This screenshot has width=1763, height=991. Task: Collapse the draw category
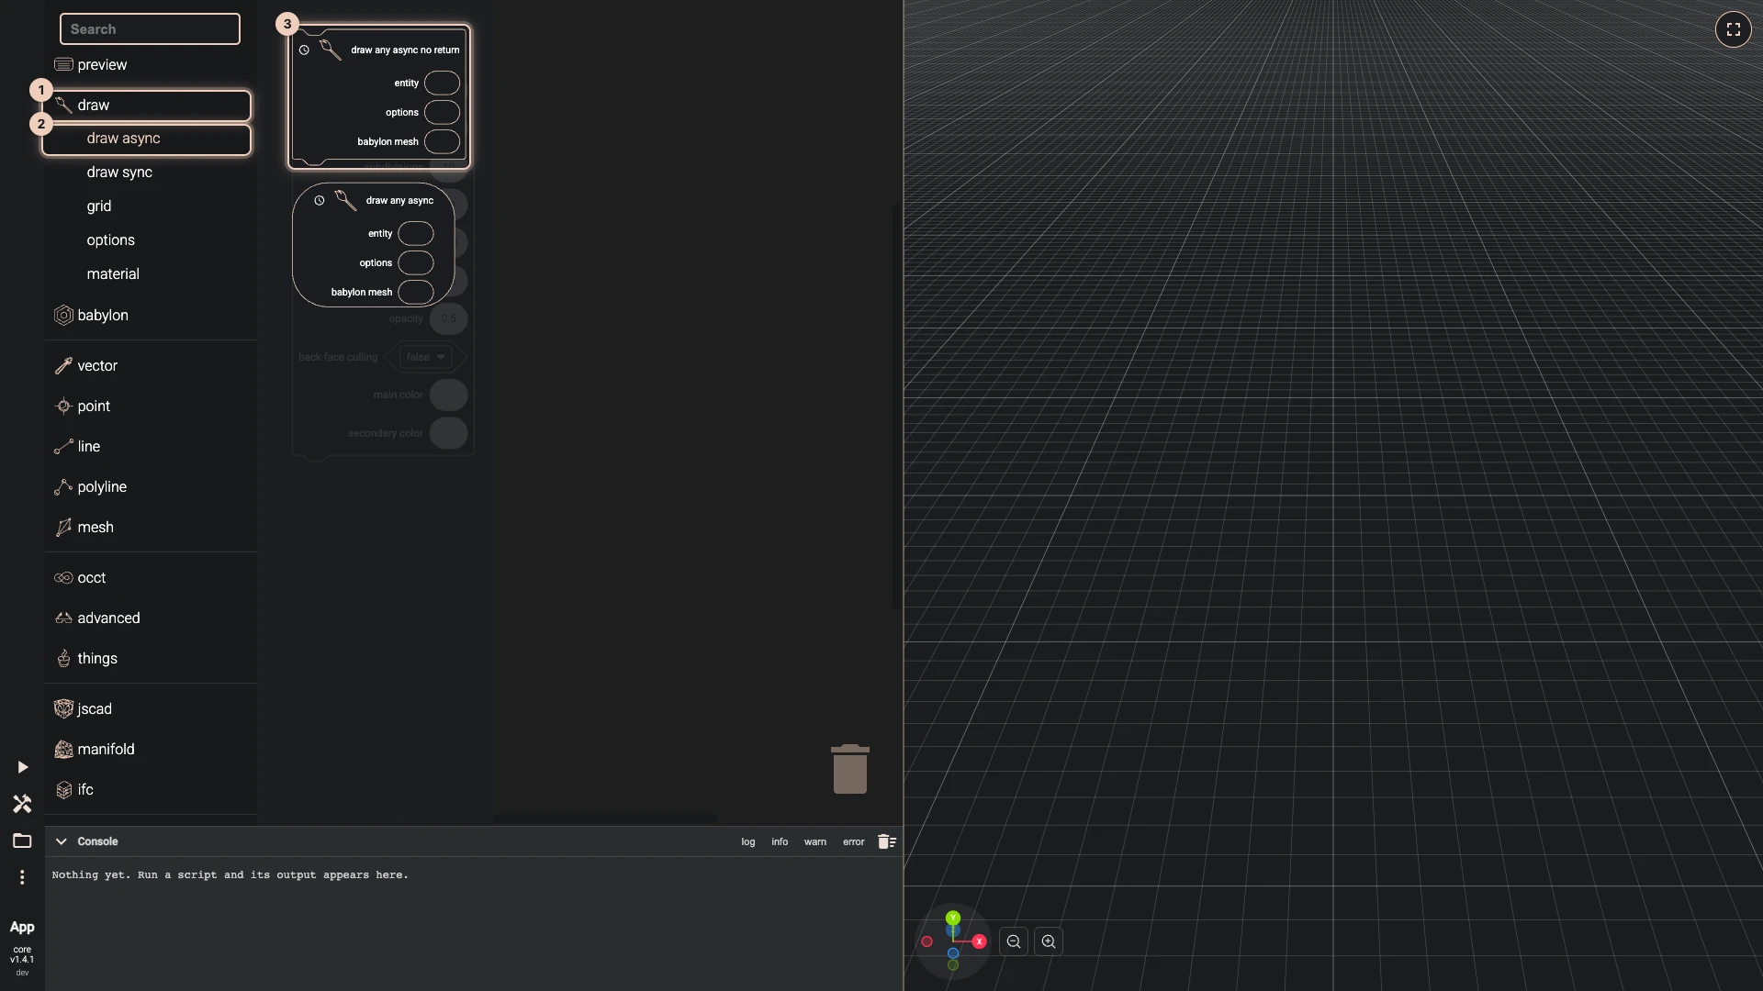click(x=147, y=106)
